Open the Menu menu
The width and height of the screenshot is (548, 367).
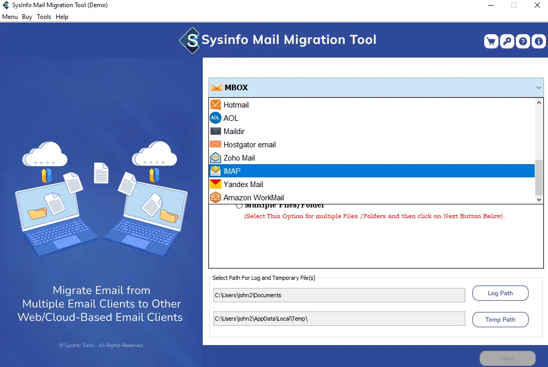click(10, 17)
